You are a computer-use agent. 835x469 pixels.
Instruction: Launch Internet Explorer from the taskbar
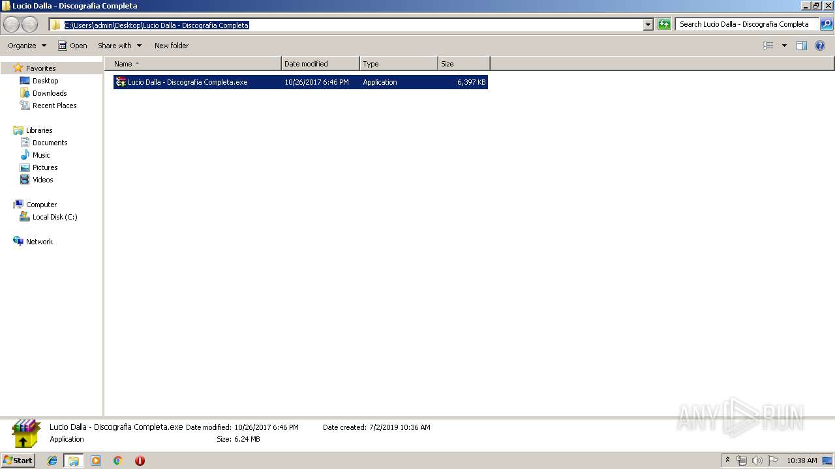point(52,461)
